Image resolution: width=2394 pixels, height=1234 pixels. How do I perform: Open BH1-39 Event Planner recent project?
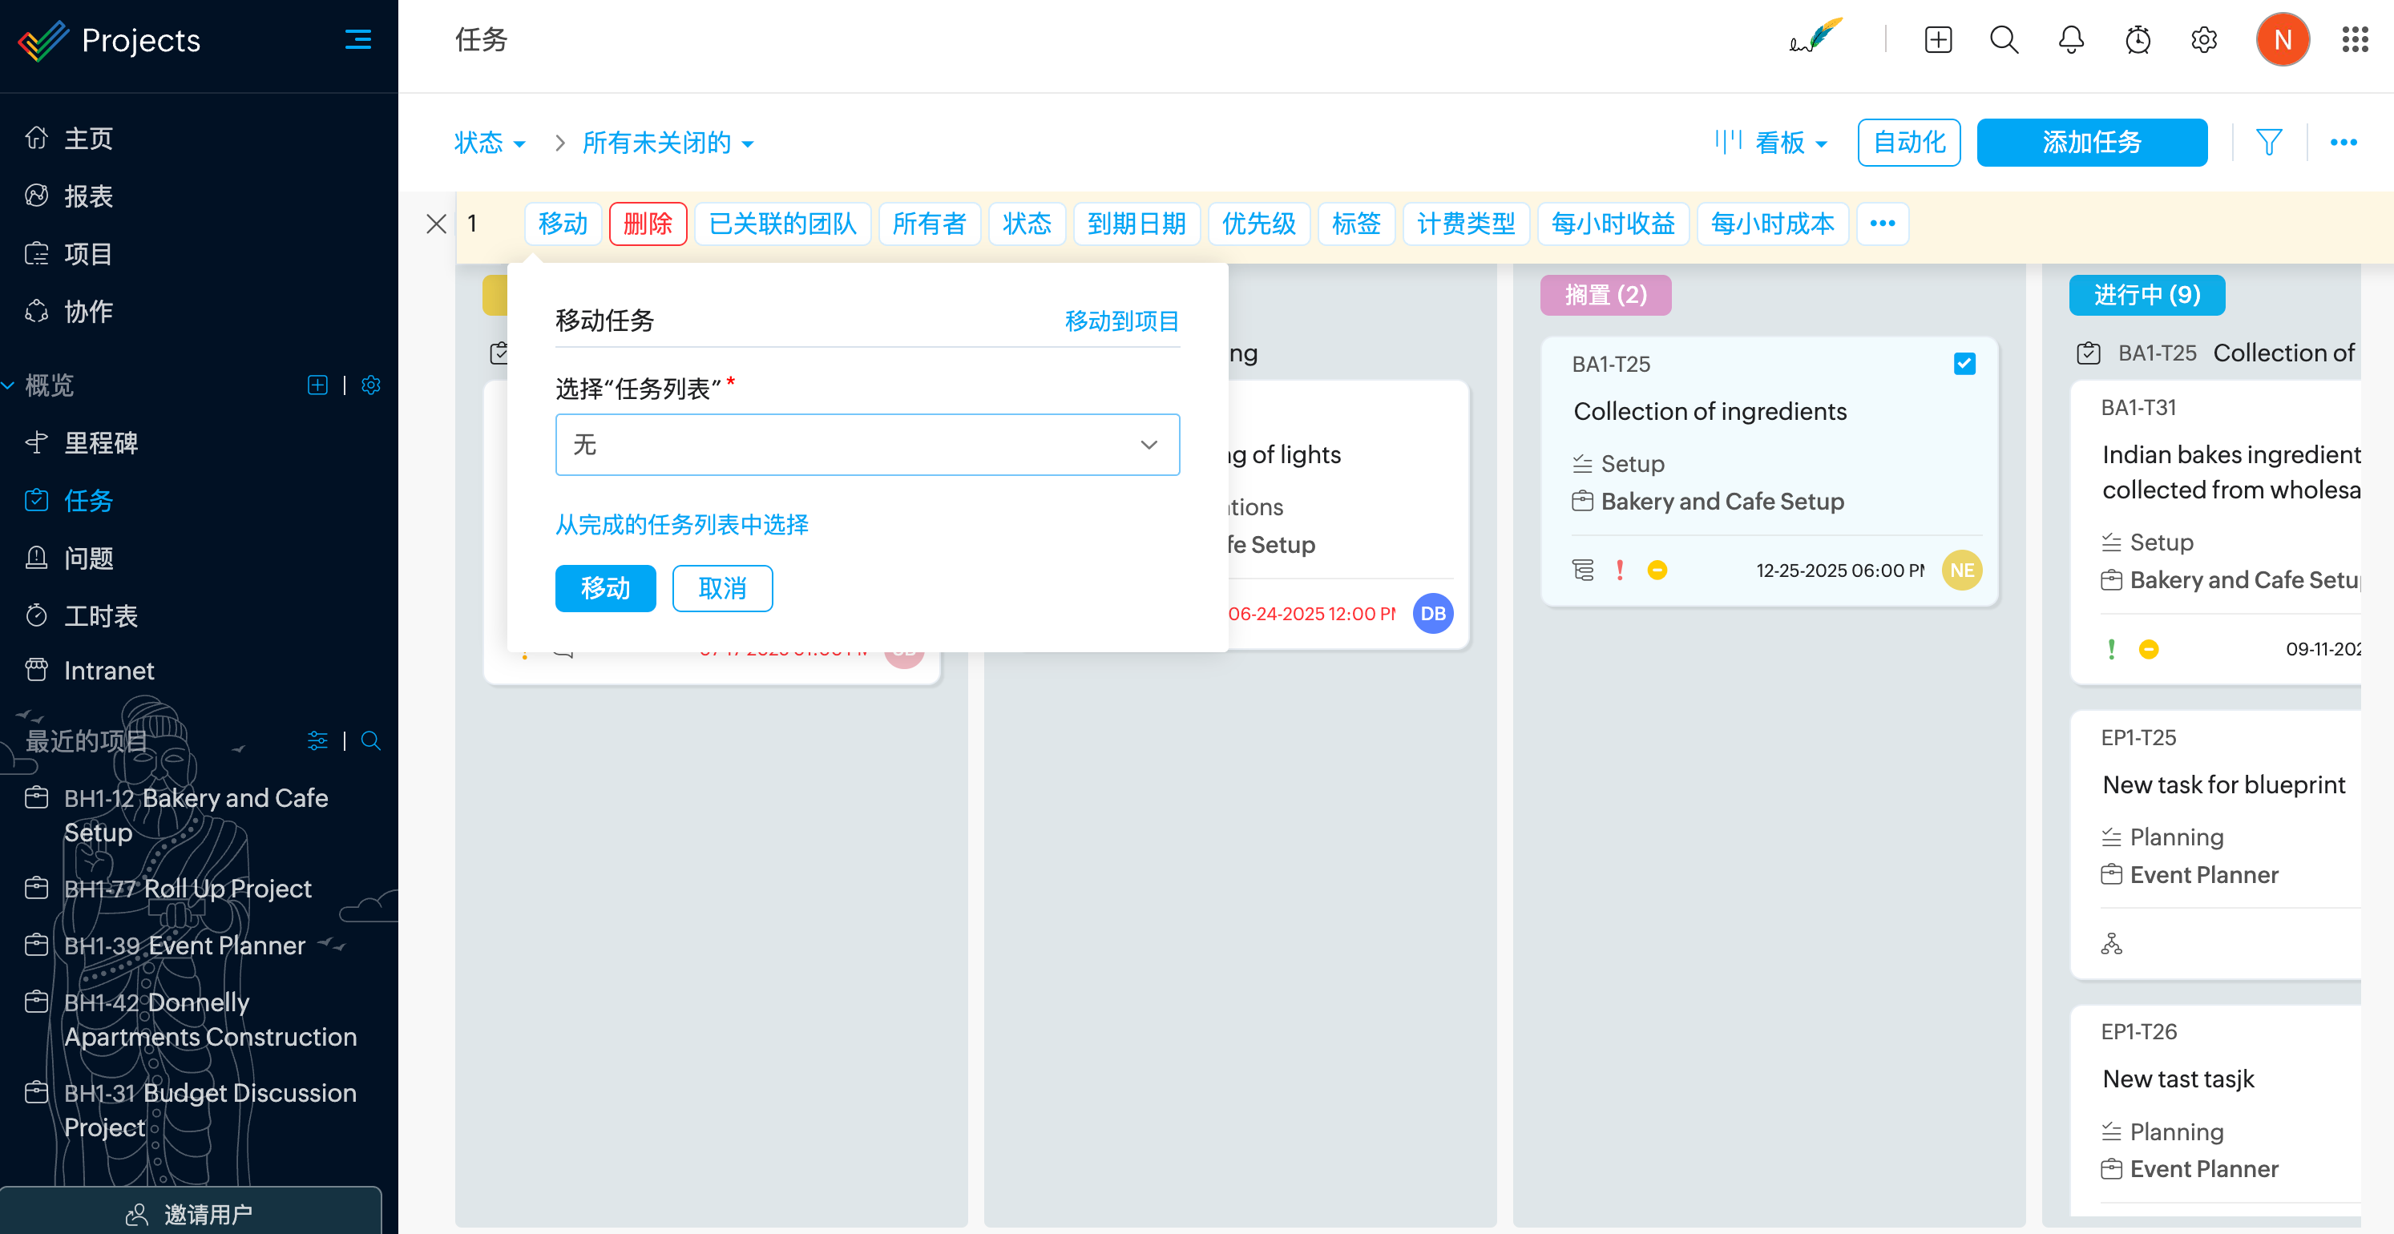(184, 945)
